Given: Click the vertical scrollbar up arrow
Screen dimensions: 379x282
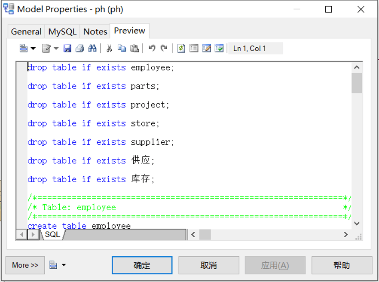Looking at the screenshot, I should [357, 67].
